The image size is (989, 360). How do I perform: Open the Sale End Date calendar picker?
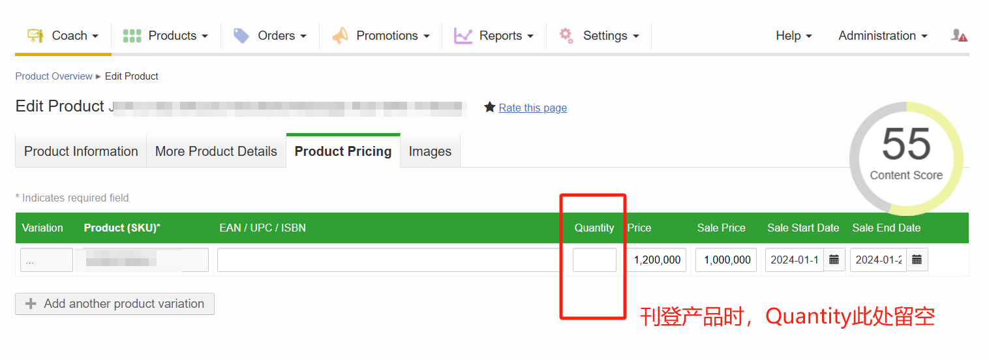(x=917, y=260)
